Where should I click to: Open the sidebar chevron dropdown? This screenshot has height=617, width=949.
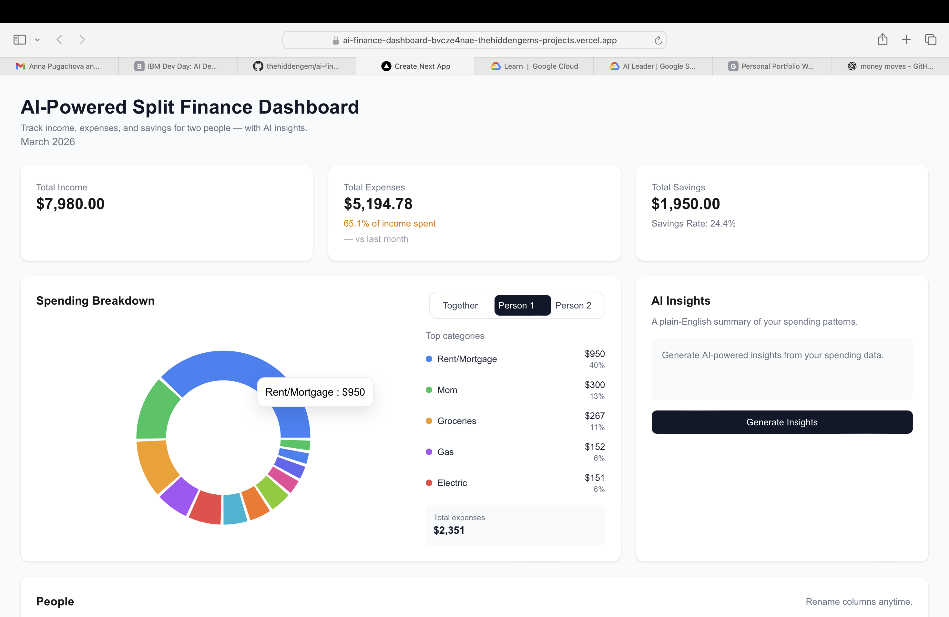click(x=37, y=39)
